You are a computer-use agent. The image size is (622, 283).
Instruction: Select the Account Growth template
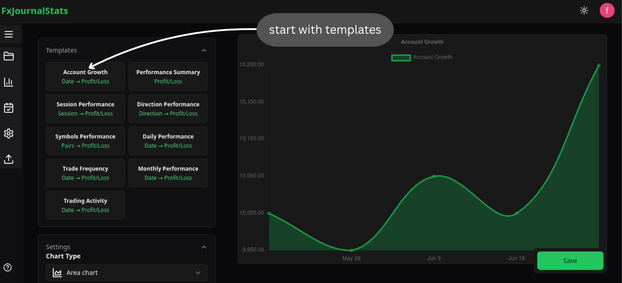pyautogui.click(x=85, y=76)
